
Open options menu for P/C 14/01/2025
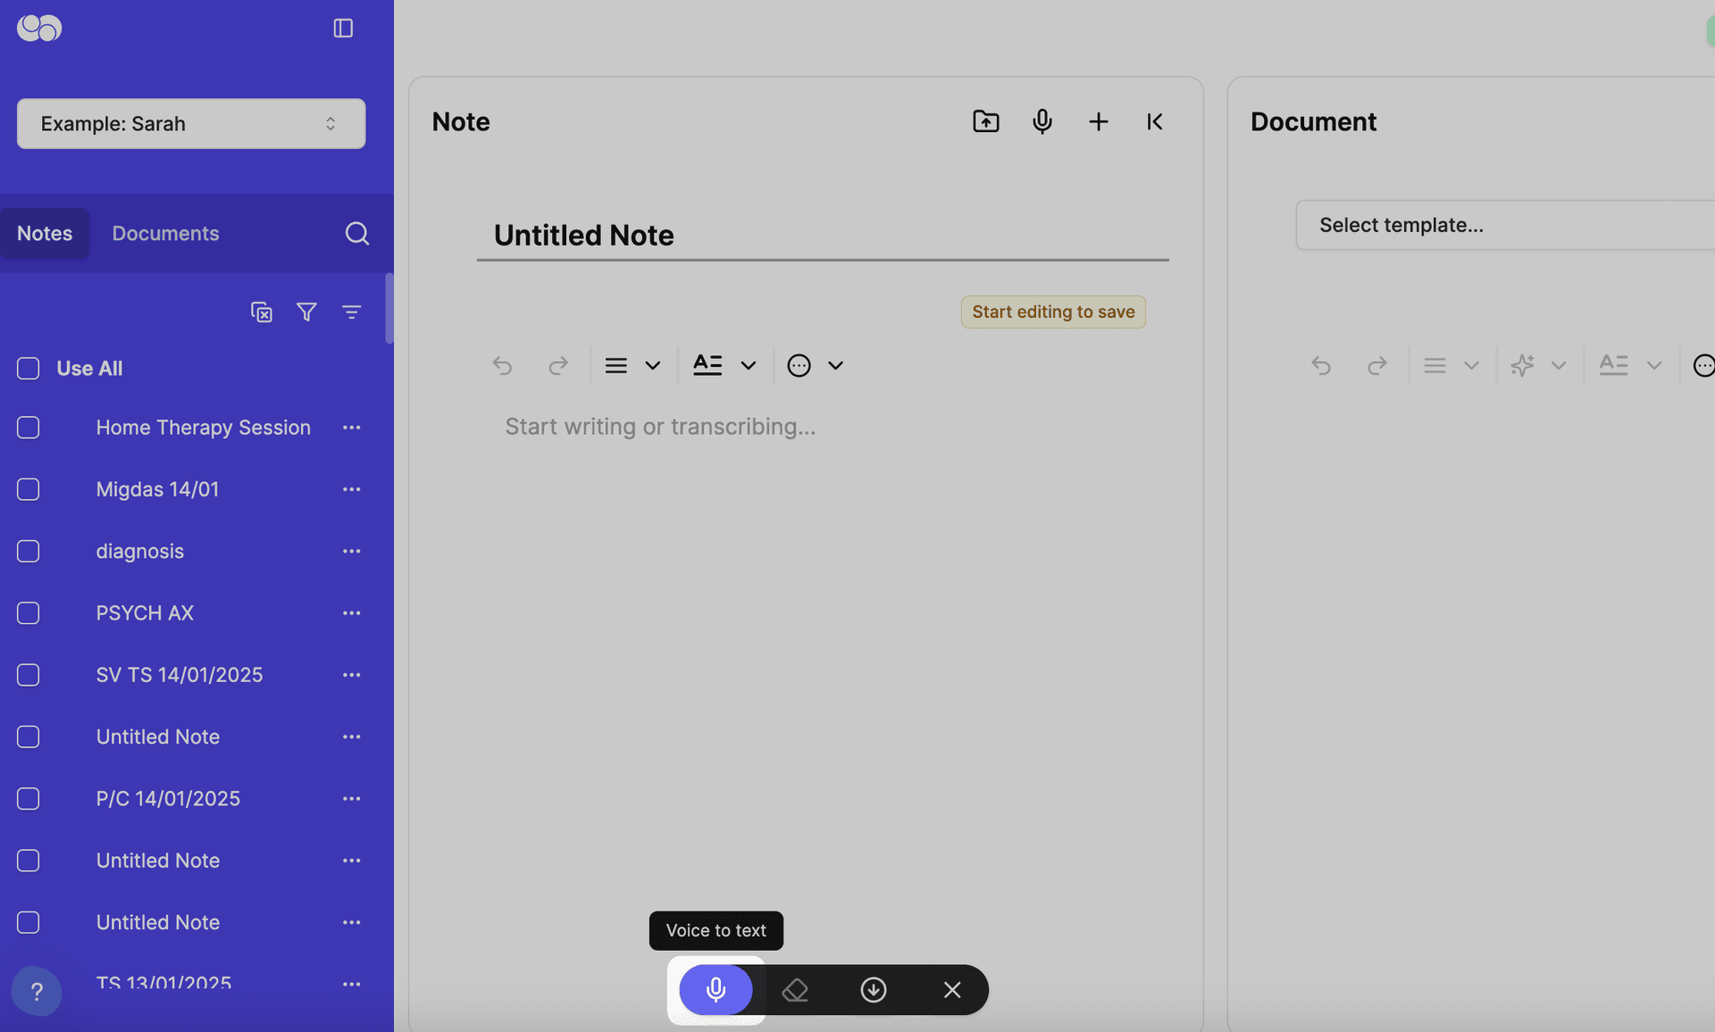click(351, 798)
